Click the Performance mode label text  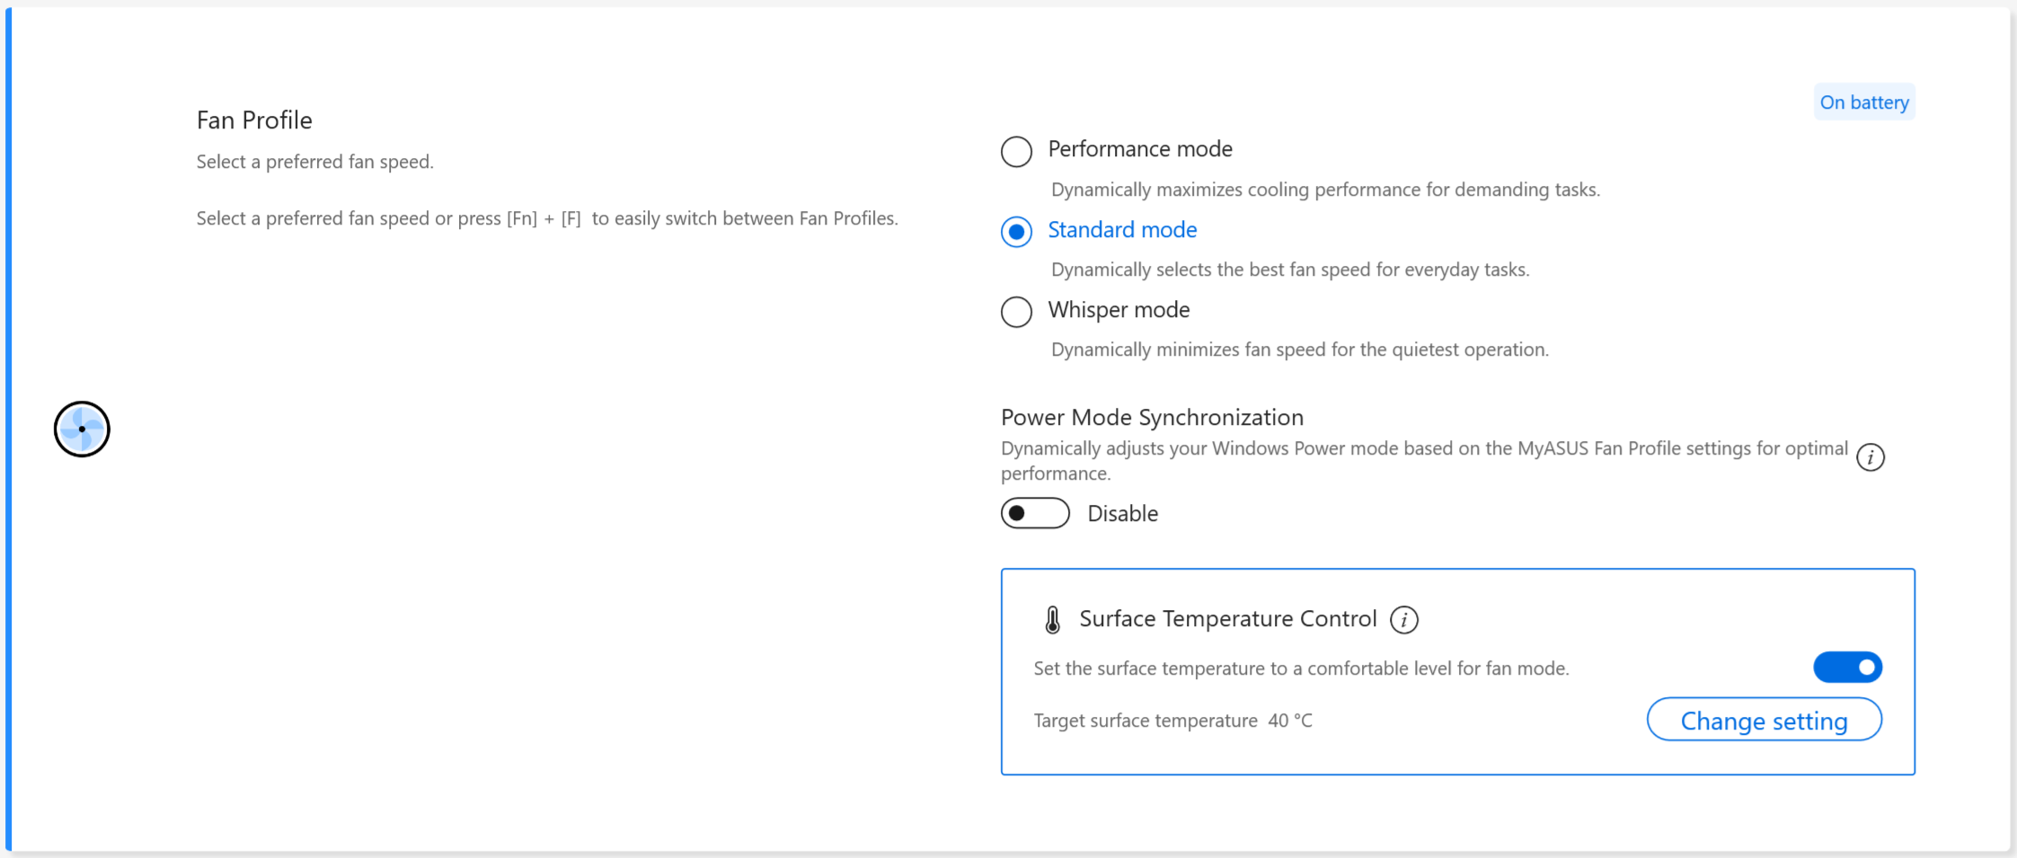click(1139, 149)
